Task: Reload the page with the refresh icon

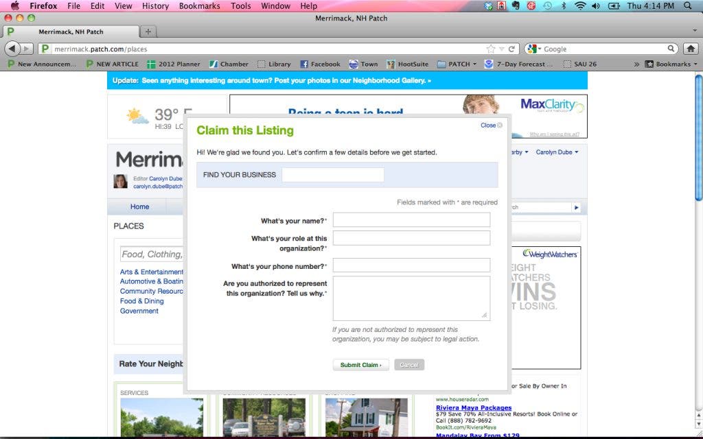Action: [x=511, y=49]
